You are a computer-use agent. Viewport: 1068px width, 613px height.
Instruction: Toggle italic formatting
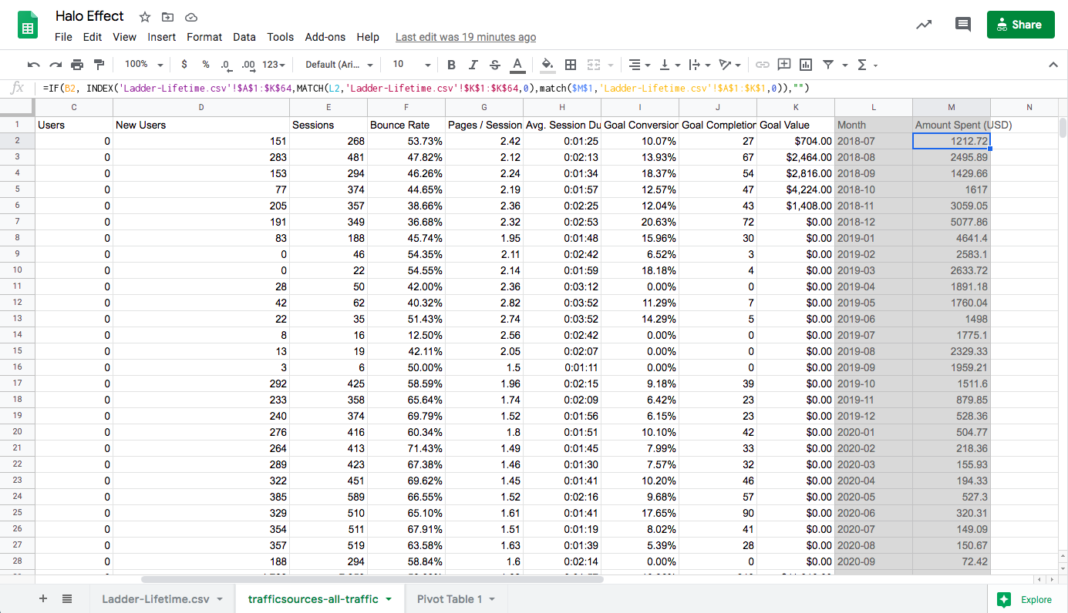[473, 65]
